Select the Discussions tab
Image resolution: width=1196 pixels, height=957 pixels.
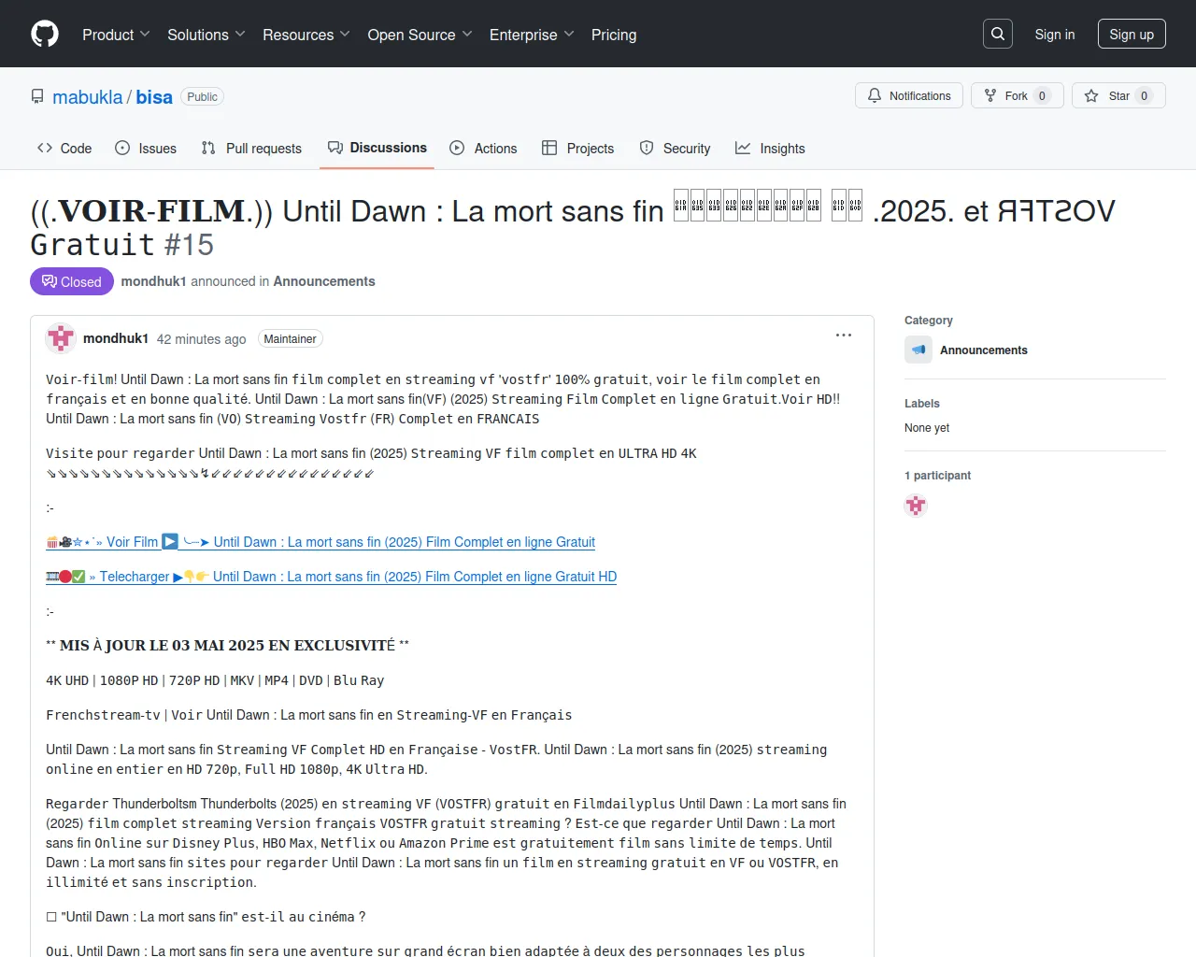pos(377,148)
